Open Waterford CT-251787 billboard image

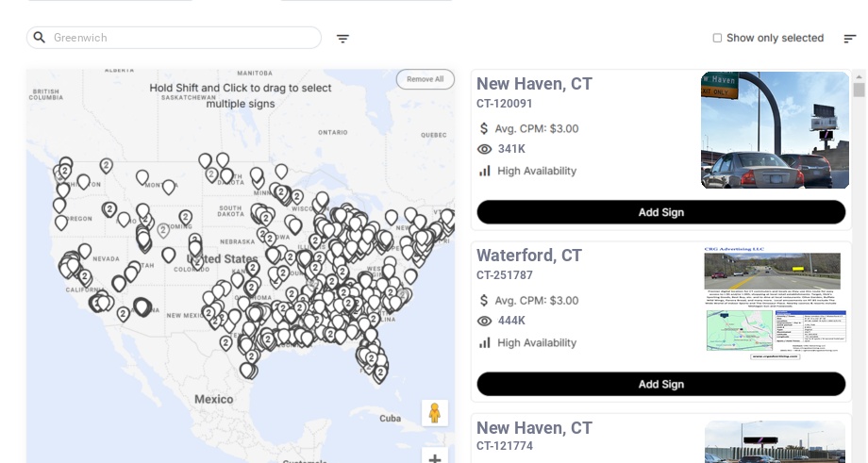tap(775, 302)
